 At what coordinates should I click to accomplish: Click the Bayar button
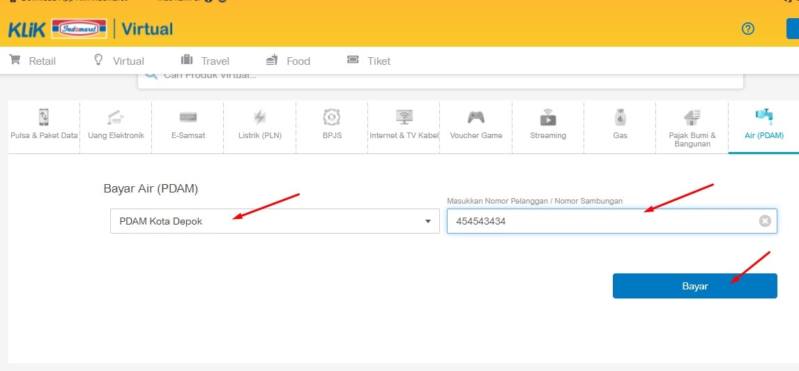tap(695, 286)
